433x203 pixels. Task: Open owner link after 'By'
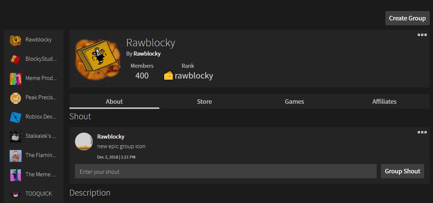[147, 54]
